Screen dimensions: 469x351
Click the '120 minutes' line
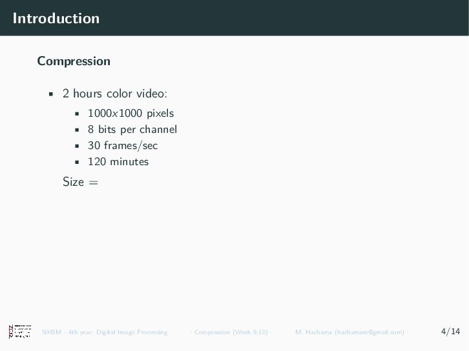click(118, 162)
